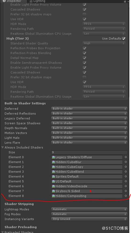Click the Always Included Shaders Size field
This screenshot has width=131, height=233.
coord(89,152)
